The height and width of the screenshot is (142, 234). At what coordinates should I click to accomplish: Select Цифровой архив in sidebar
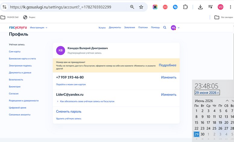17,108
